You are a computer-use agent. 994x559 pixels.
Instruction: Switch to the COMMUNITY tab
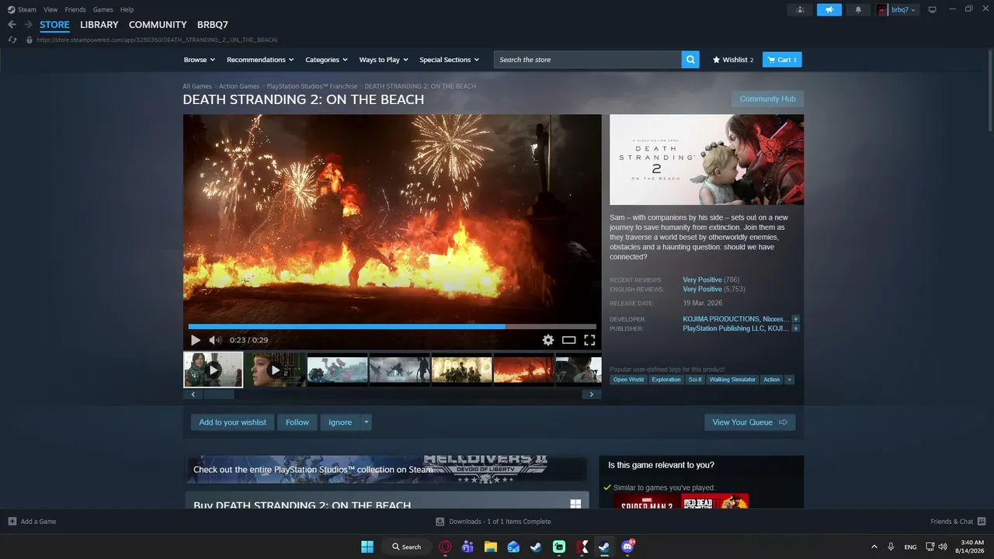pos(158,25)
